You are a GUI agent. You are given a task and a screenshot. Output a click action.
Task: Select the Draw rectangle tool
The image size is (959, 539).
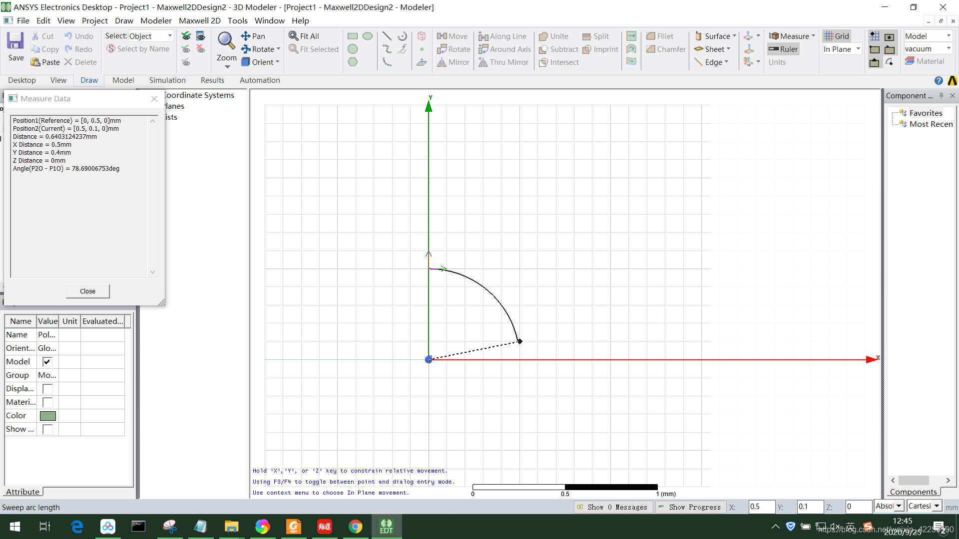coord(353,36)
